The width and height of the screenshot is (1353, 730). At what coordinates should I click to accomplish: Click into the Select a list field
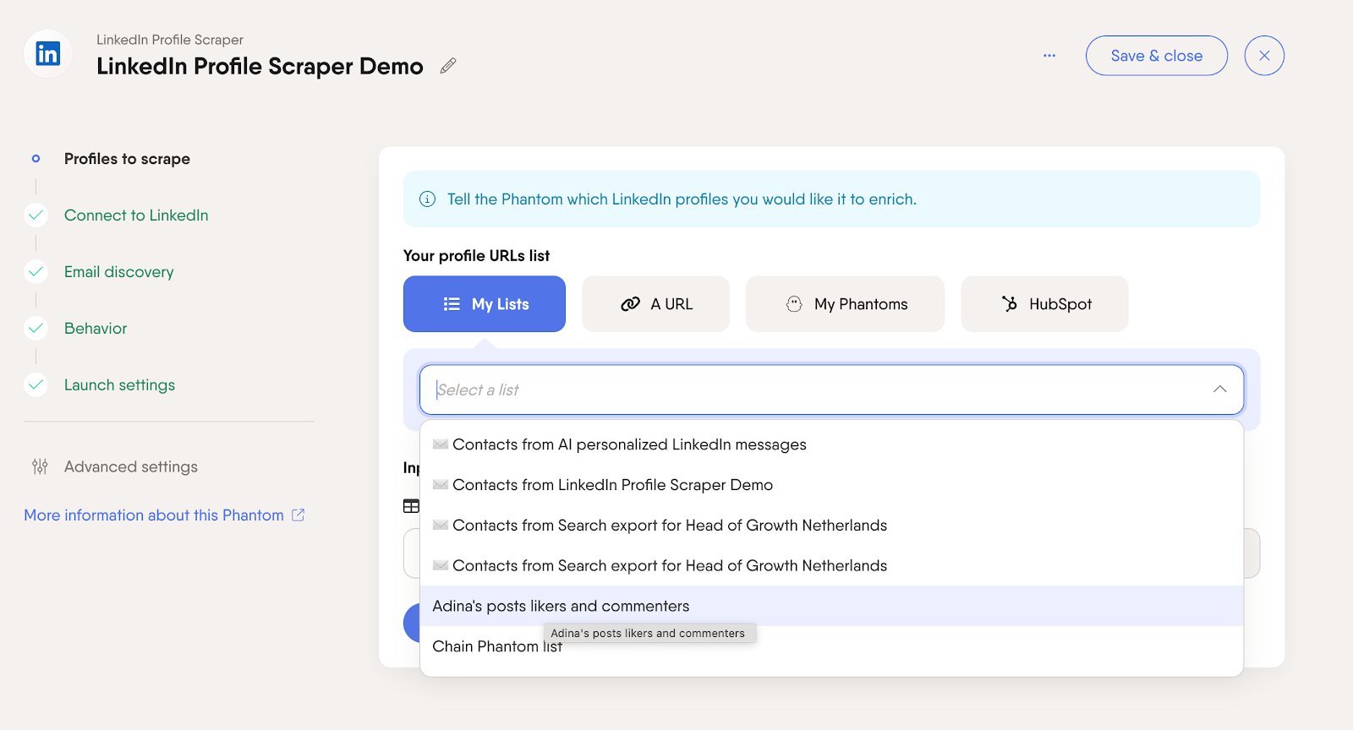point(831,390)
